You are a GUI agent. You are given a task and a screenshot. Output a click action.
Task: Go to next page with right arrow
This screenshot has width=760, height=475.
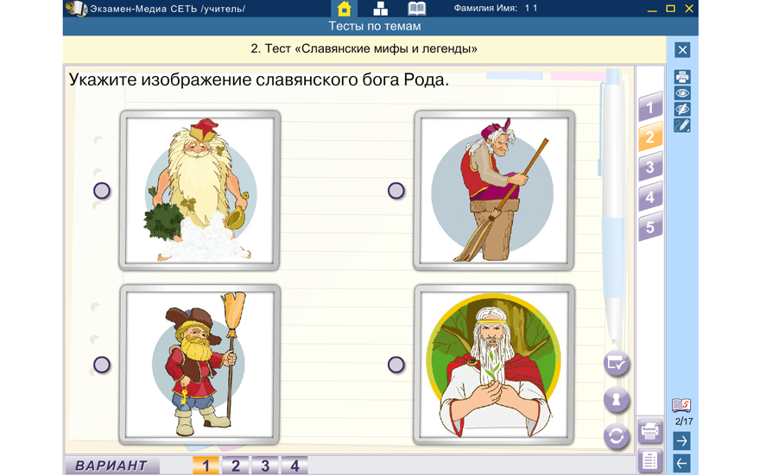click(x=682, y=441)
